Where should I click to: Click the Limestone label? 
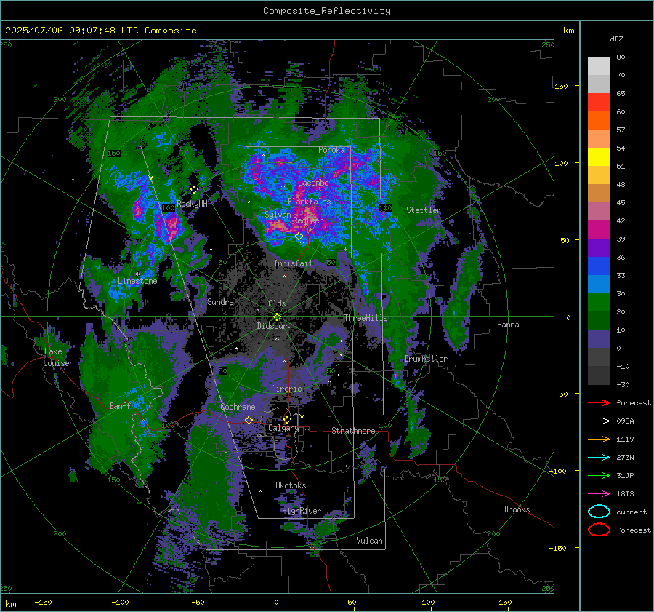click(137, 281)
